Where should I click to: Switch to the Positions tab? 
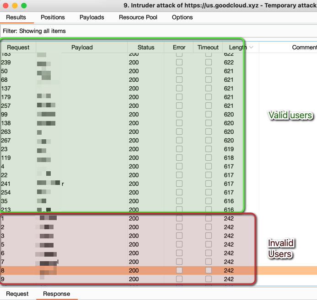[53, 17]
